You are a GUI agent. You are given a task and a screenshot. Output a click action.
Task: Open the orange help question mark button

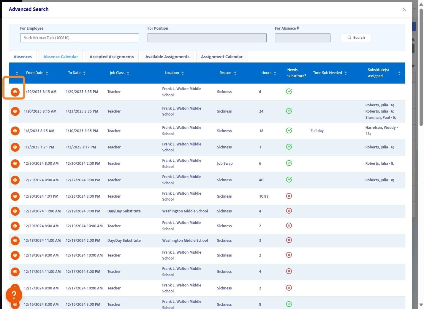(x=14, y=295)
